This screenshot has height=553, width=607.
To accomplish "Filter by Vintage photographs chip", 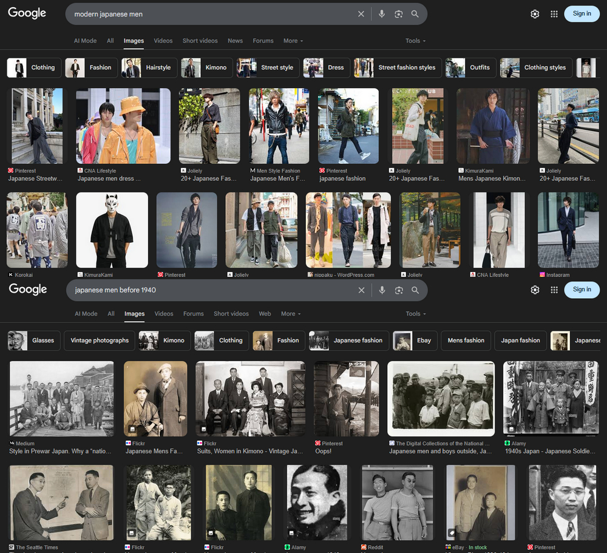I will (x=100, y=341).
